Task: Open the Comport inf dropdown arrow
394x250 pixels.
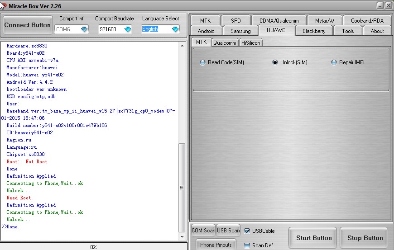Action: (x=84, y=29)
